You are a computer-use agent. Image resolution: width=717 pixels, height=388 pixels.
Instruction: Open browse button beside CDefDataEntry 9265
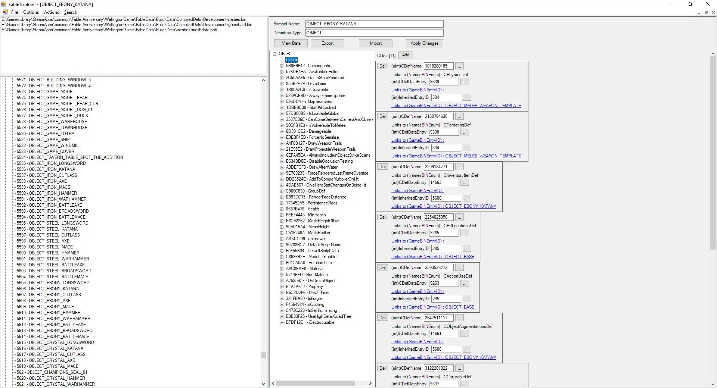(x=465, y=233)
